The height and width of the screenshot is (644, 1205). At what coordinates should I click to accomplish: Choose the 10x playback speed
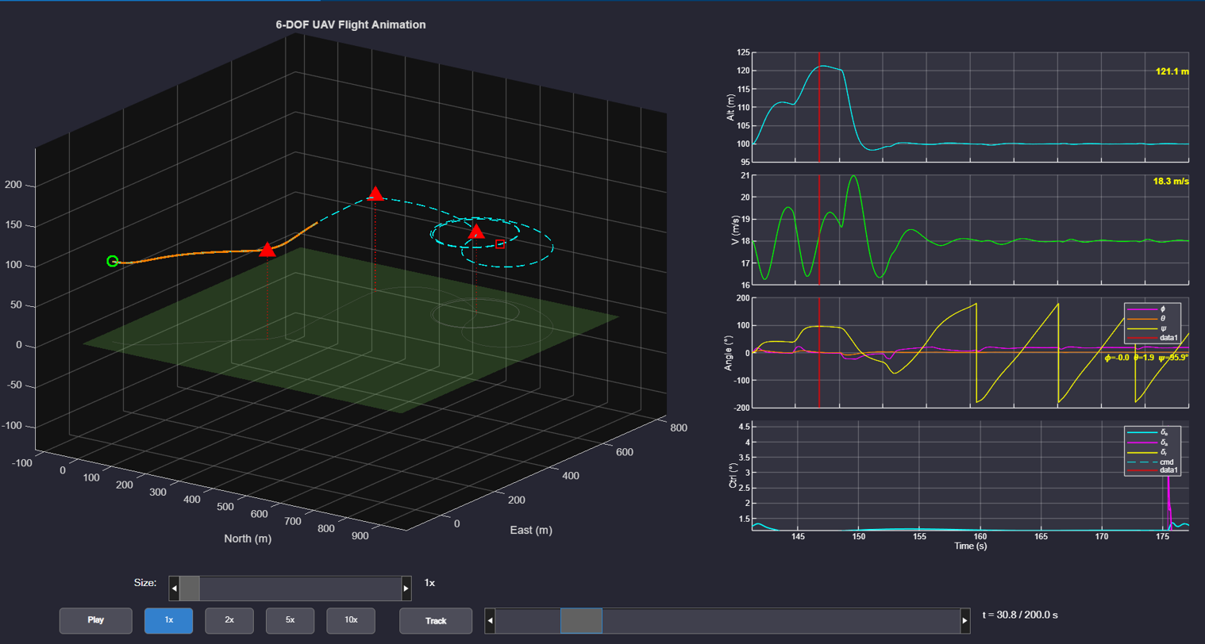coord(351,620)
